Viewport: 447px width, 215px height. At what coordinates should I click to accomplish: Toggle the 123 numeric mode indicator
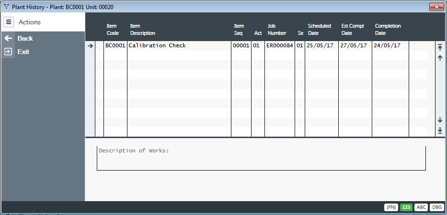point(406,207)
